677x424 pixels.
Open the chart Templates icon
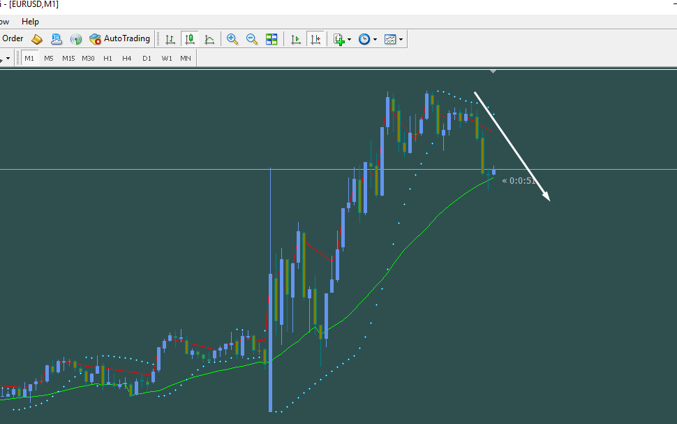[390, 39]
